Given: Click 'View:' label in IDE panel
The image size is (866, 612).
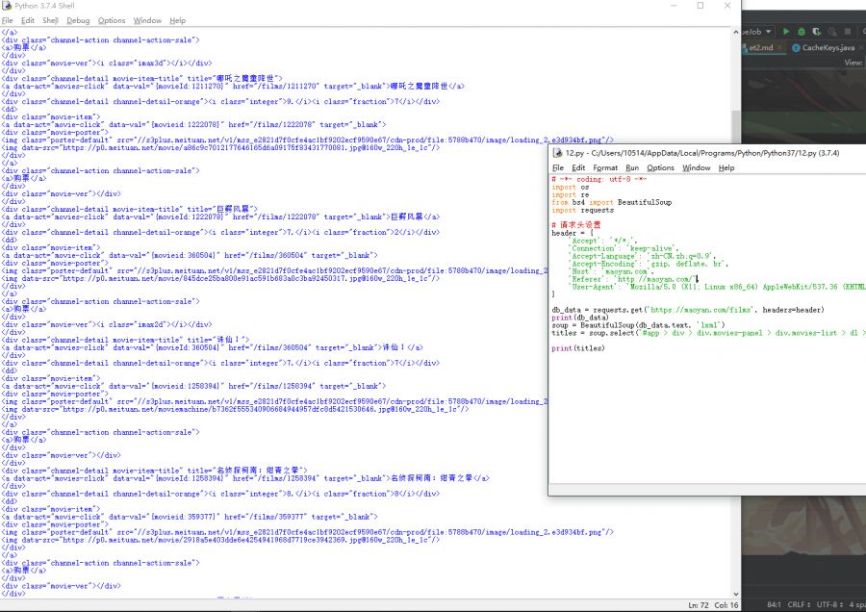Looking at the screenshot, I should coord(853,63).
